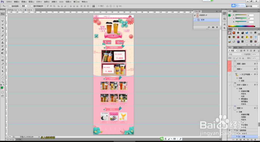This screenshot has height=142, width=260.
Task: Open the 图像 menu
Action: [24, 2]
